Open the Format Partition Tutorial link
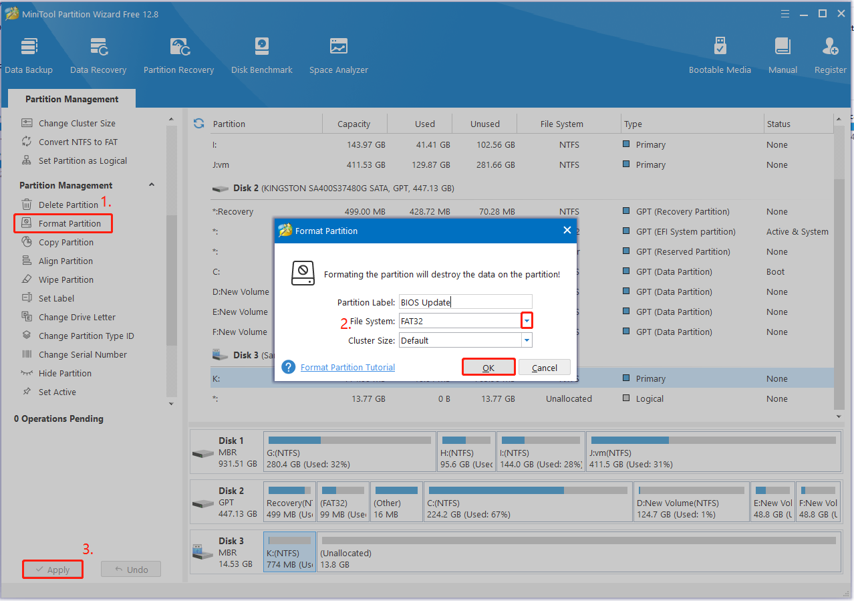The image size is (854, 601). click(347, 367)
